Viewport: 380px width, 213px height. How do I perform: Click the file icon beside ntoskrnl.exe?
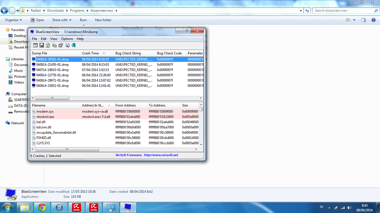click(x=34, y=117)
